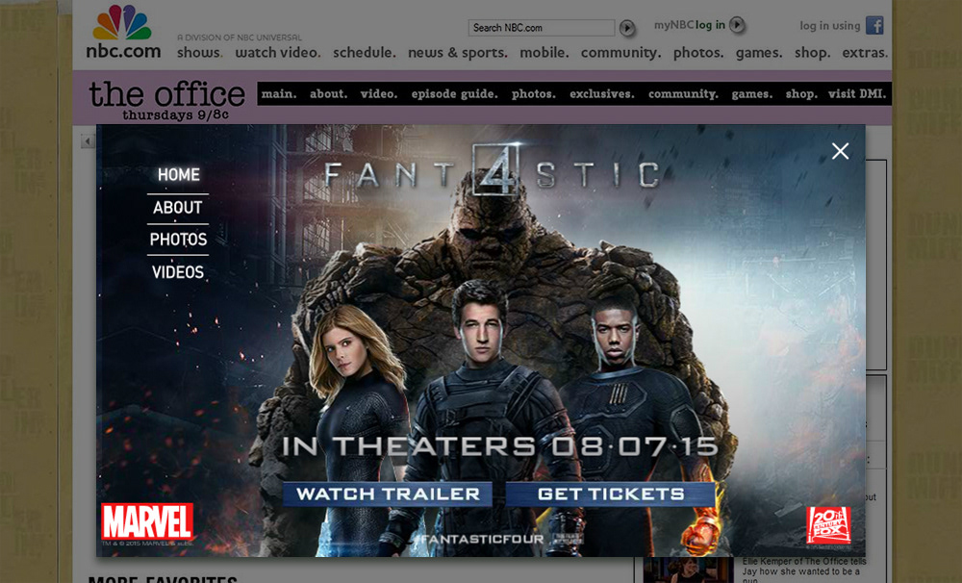
Task: Click the myNBC log in arrow icon
Action: pos(737,25)
